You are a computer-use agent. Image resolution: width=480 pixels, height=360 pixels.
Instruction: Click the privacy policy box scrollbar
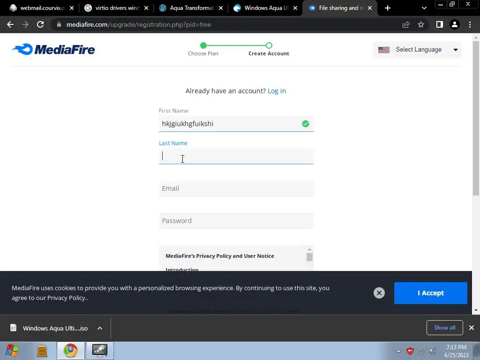(x=309, y=257)
